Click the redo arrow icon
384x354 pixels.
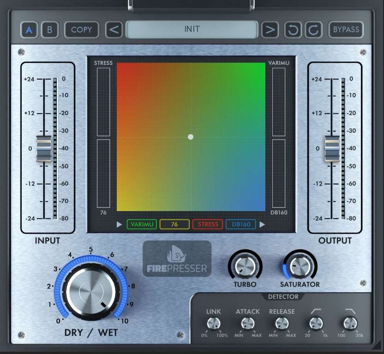point(313,30)
